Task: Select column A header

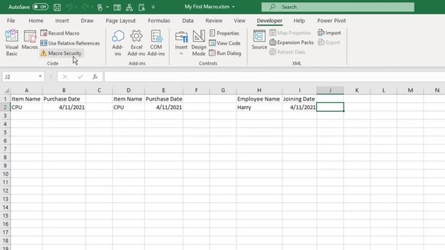Action: point(26,90)
